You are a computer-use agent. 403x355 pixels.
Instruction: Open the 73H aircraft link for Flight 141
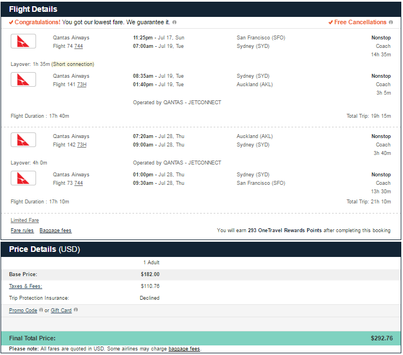82,85
